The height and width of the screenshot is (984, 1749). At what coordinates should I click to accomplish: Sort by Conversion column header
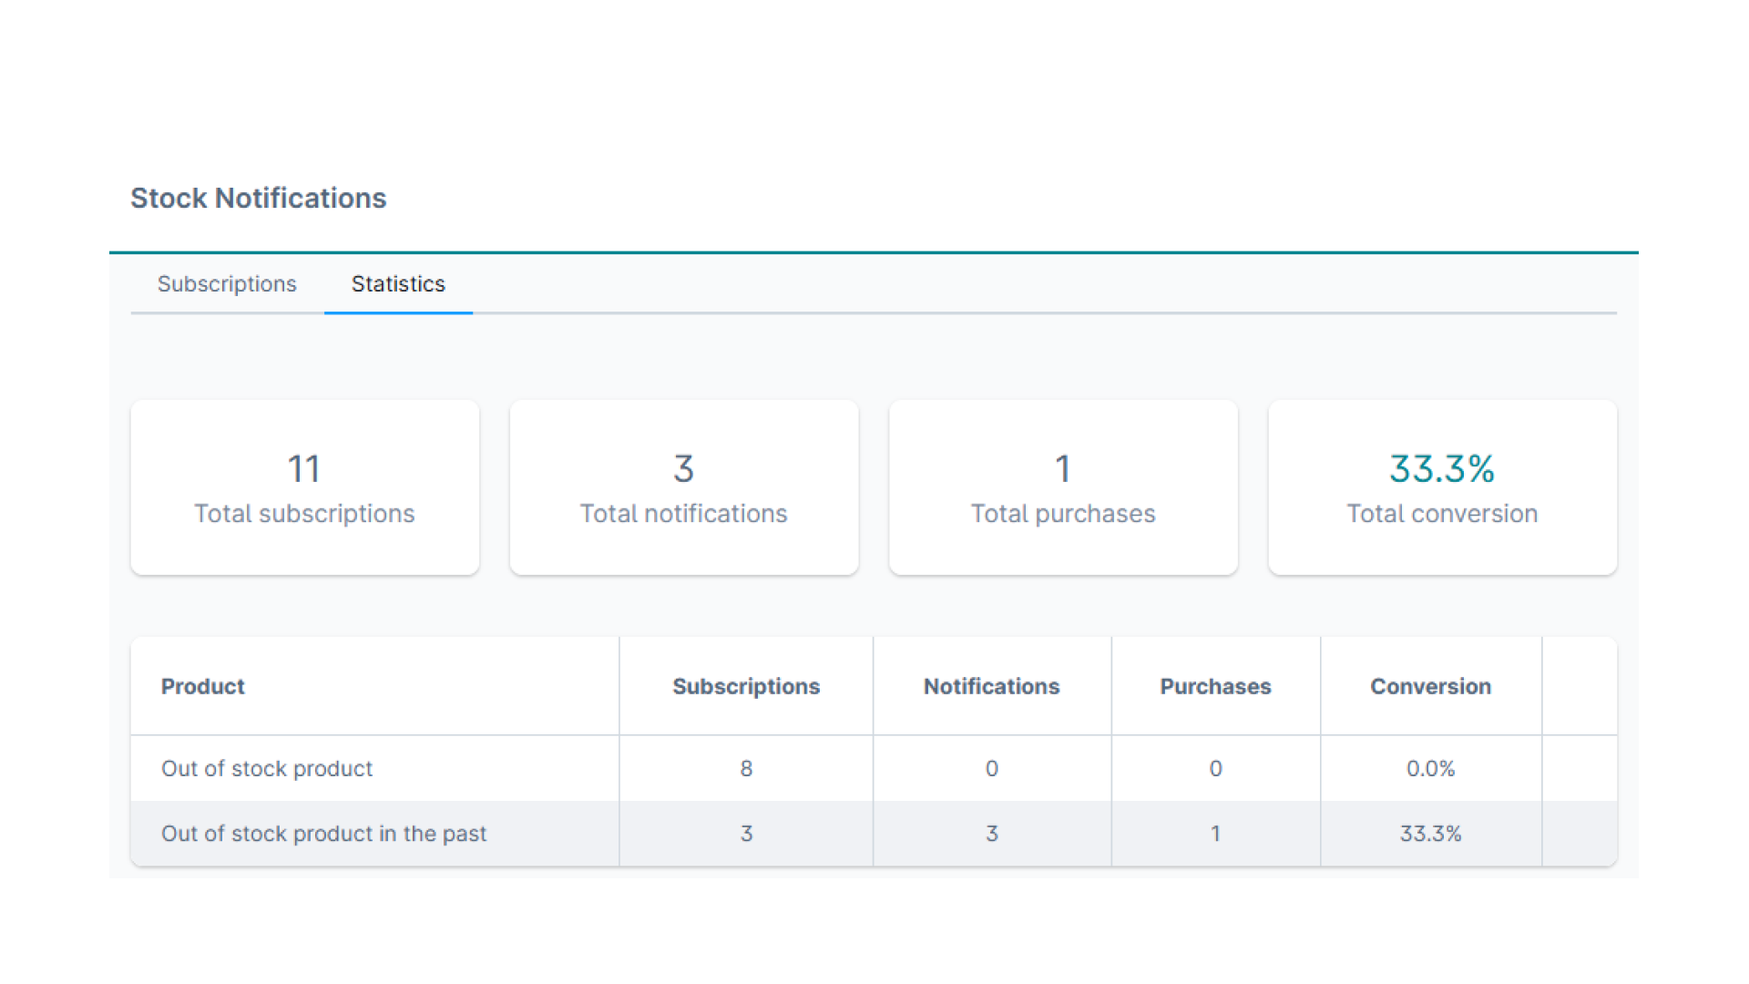point(1430,687)
